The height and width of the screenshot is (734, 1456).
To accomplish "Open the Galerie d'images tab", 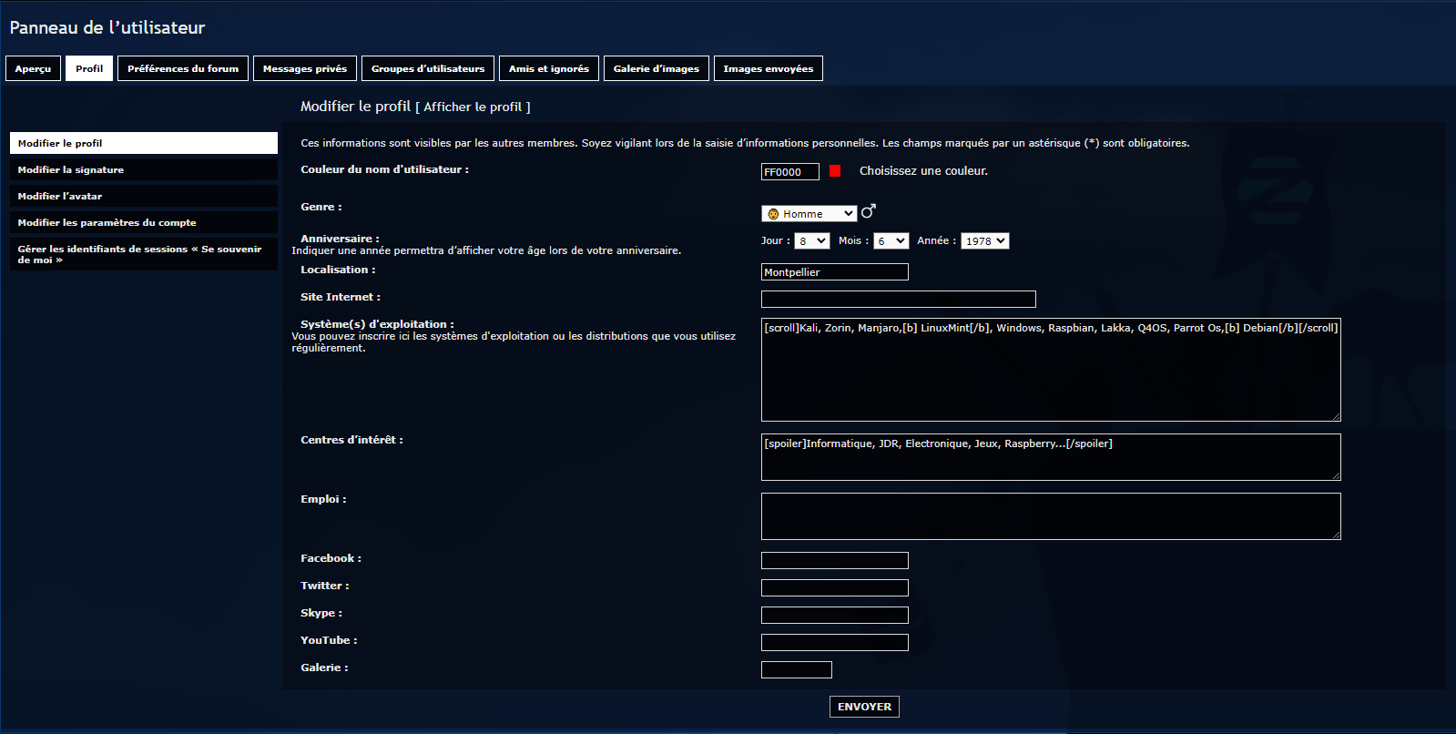I will [656, 69].
